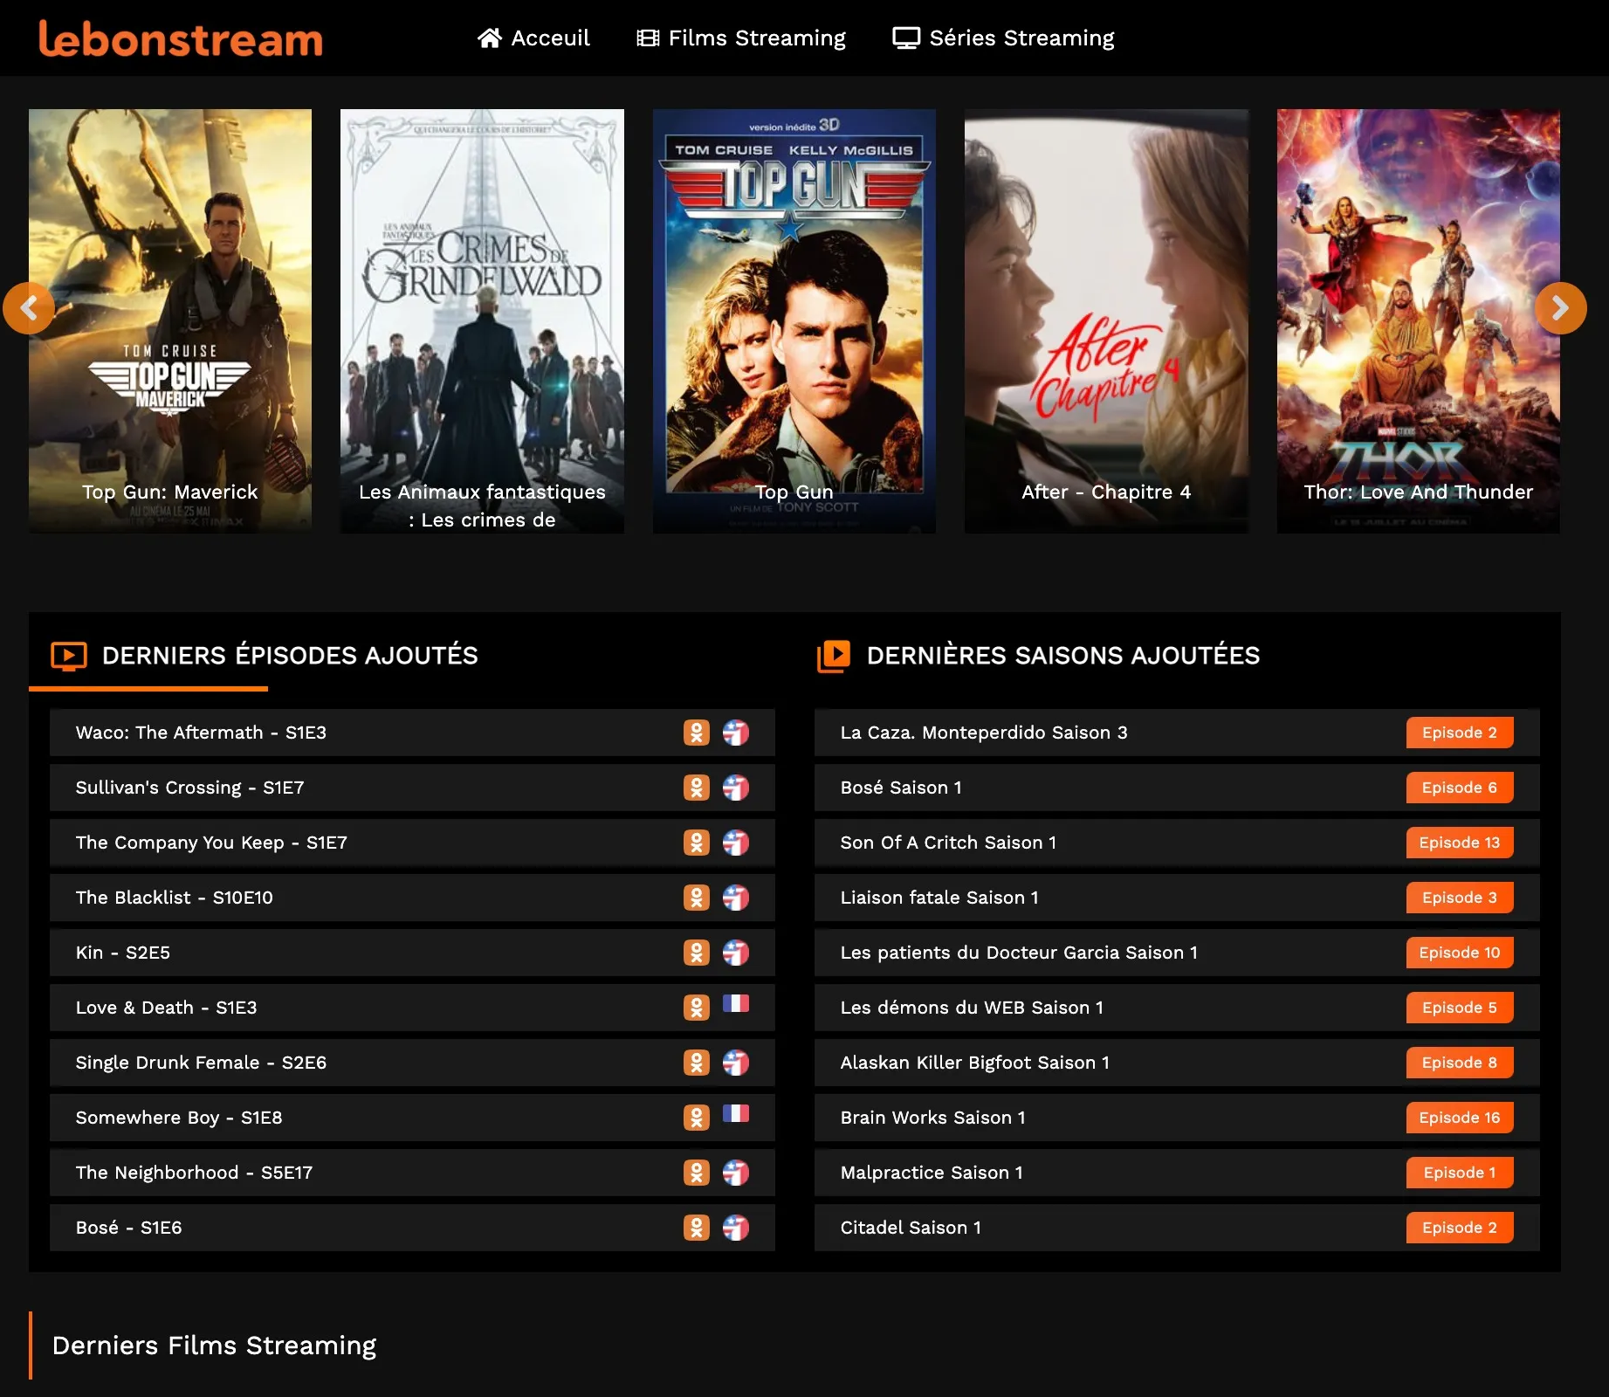This screenshot has height=1397, width=1609.
Task: Click OK.ru icon for Waco: The Aftermath
Action: 697,733
